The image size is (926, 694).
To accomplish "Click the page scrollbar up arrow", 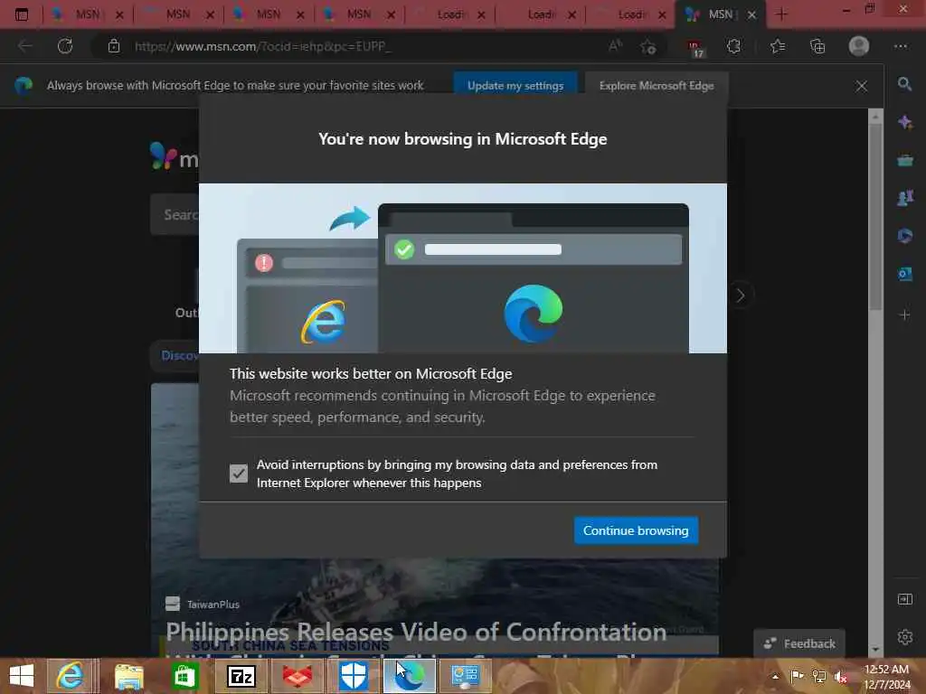I will tap(875, 117).
